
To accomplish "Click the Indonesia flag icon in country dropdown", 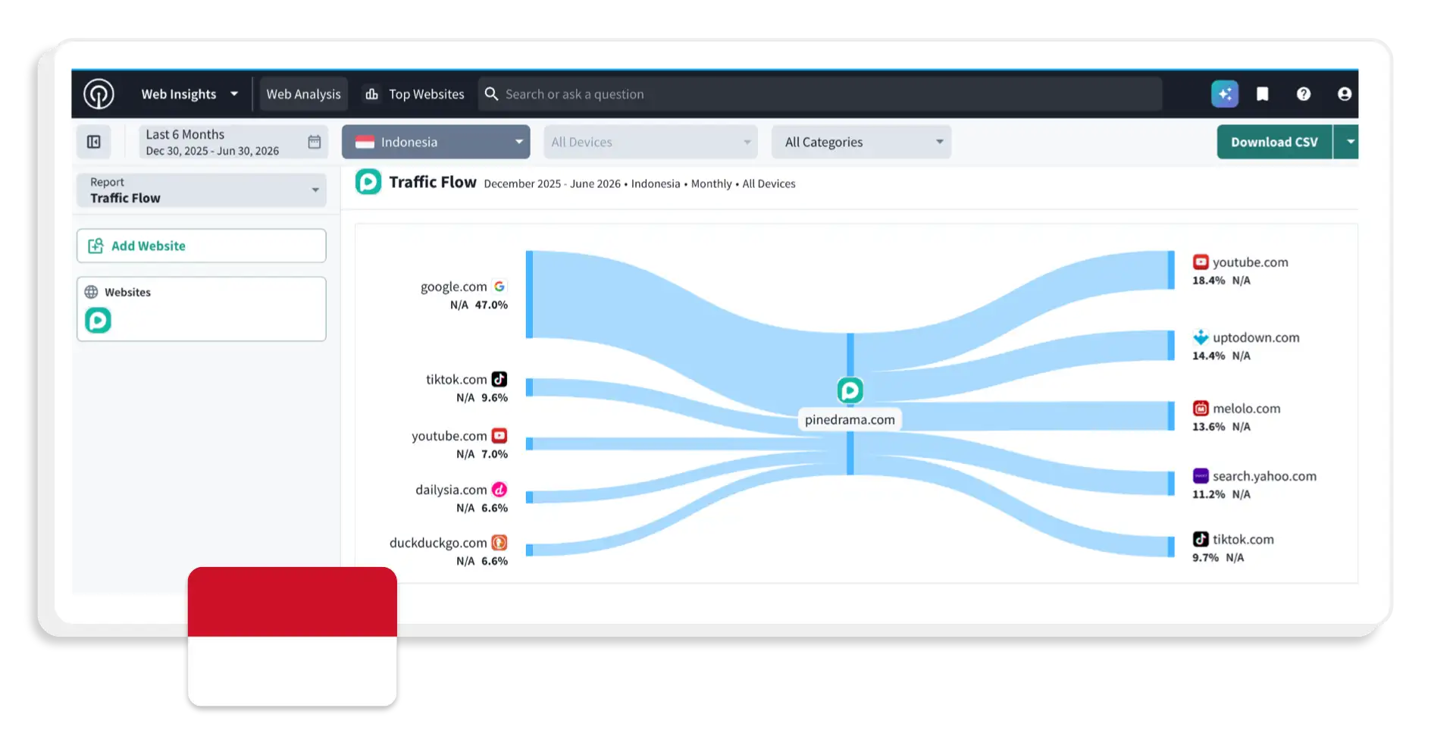I will tap(365, 142).
